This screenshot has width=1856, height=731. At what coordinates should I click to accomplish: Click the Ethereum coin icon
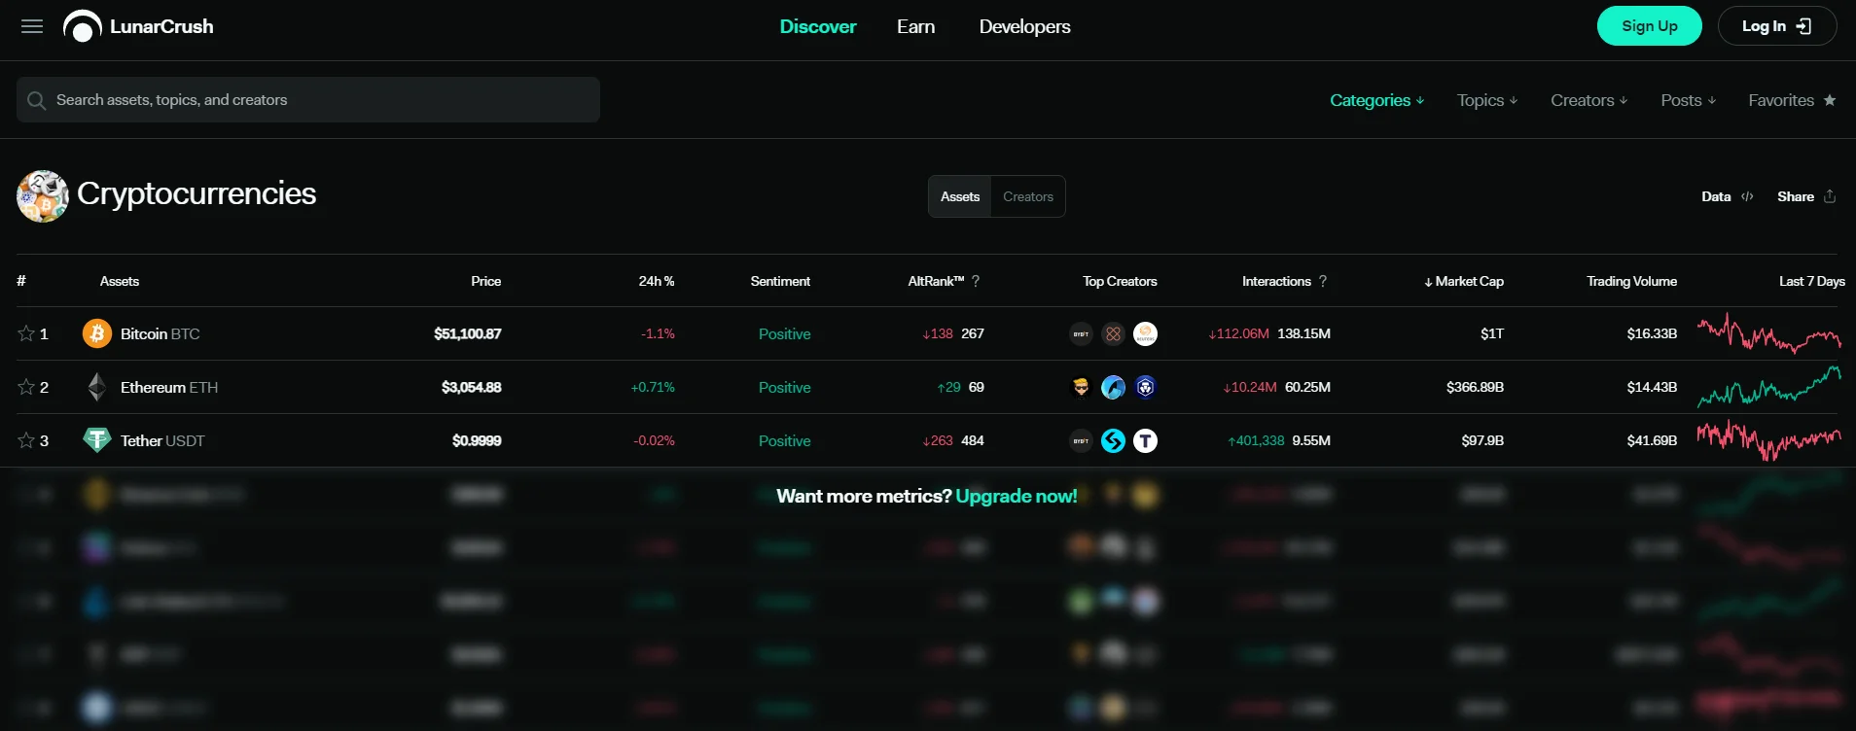96,387
